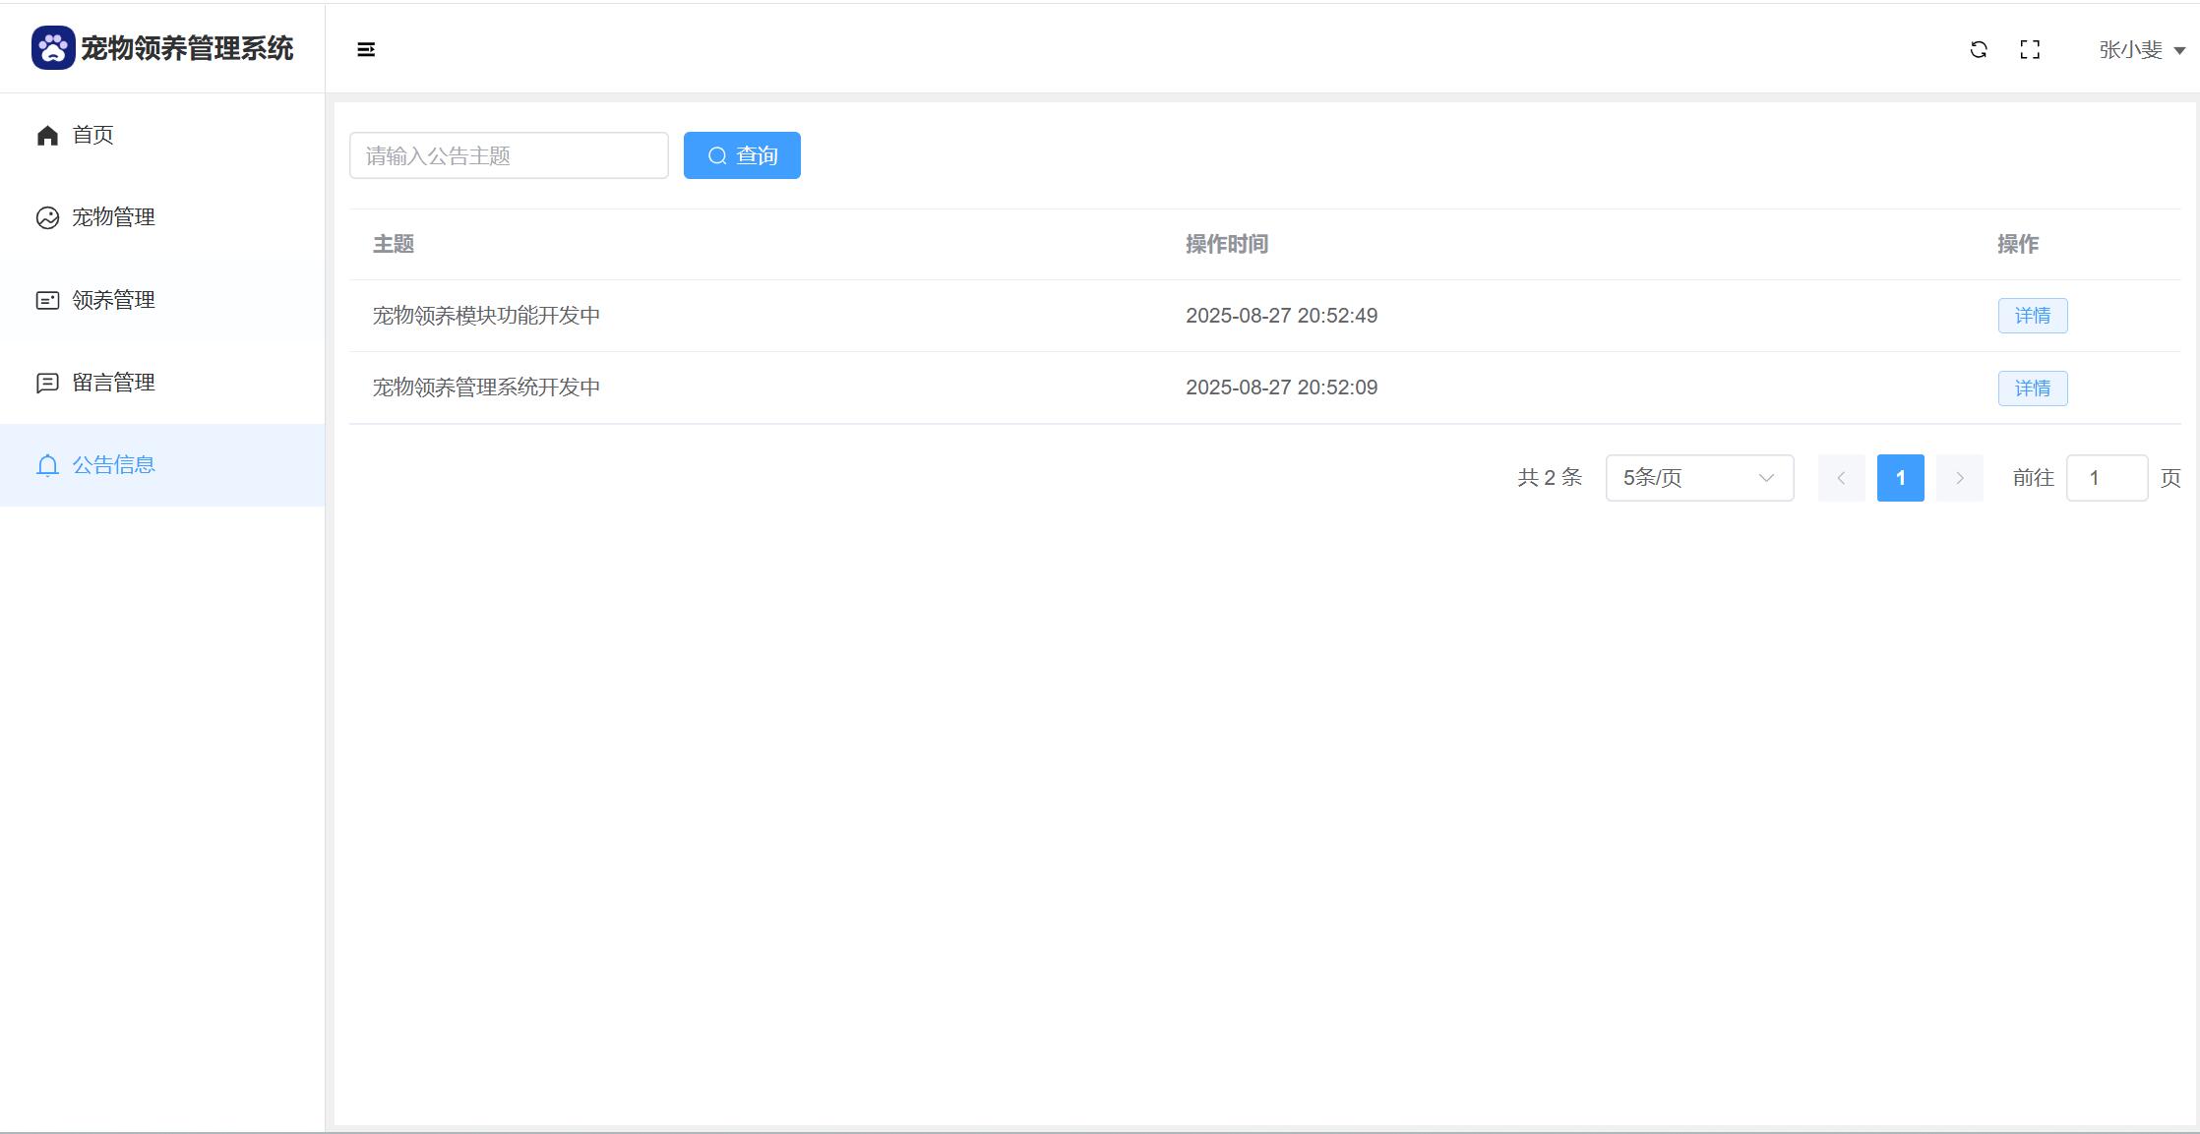Toggle fullscreen mode icon
2200x1134 pixels.
tap(2030, 50)
